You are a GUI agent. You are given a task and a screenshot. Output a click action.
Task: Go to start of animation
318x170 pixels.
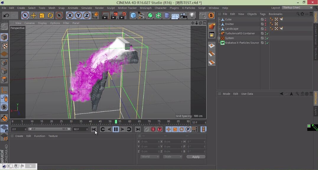click(94, 129)
